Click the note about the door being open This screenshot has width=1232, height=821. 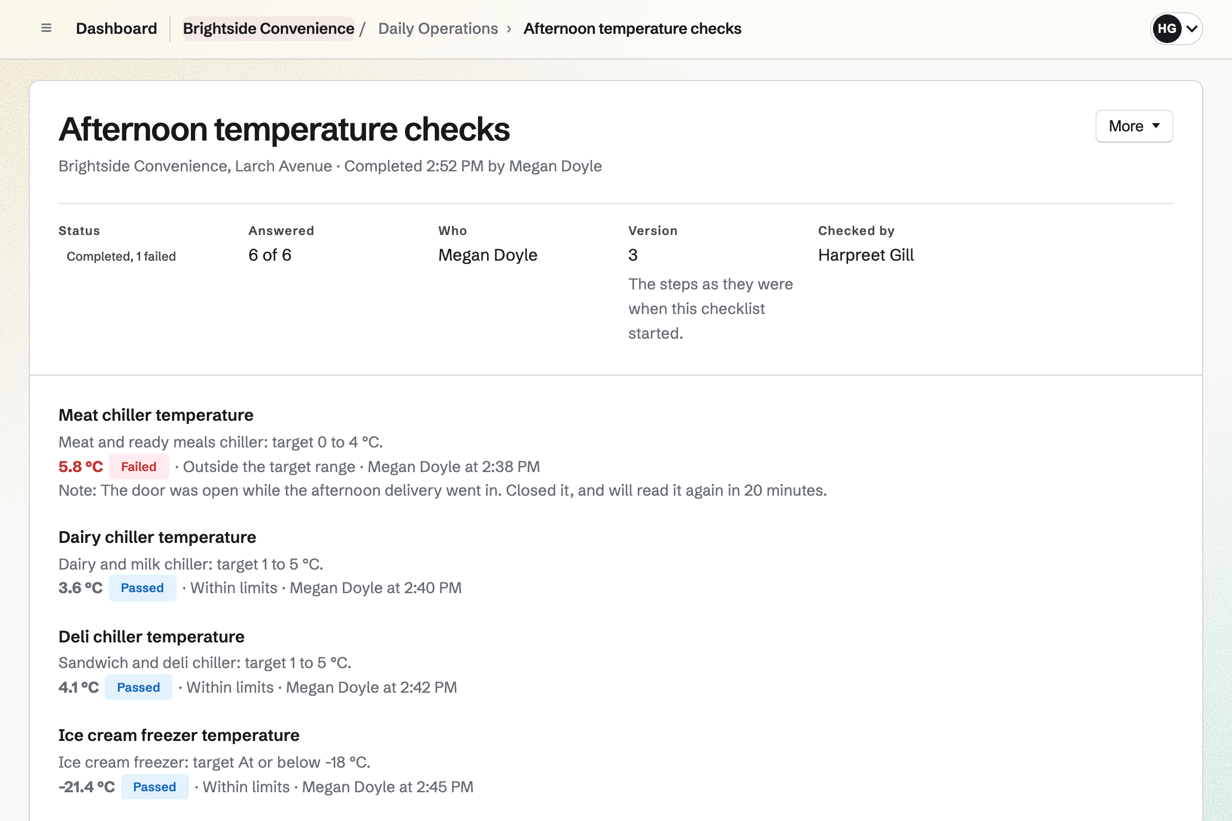pyautogui.click(x=442, y=491)
